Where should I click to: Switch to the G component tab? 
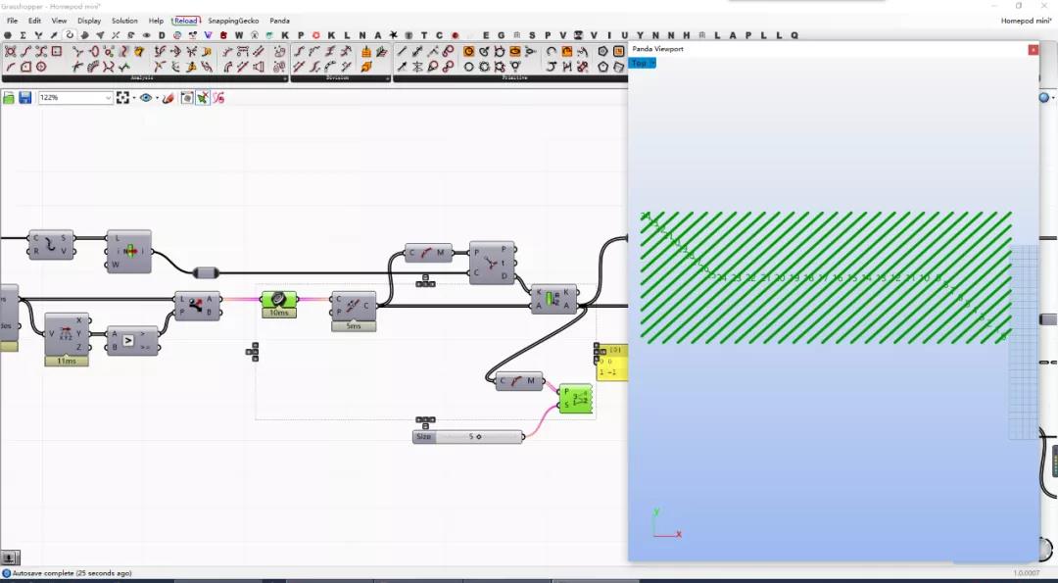(501, 35)
